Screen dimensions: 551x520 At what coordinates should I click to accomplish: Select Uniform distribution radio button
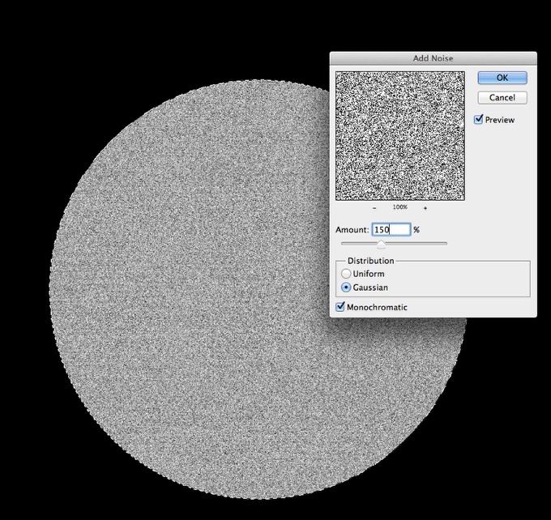346,273
